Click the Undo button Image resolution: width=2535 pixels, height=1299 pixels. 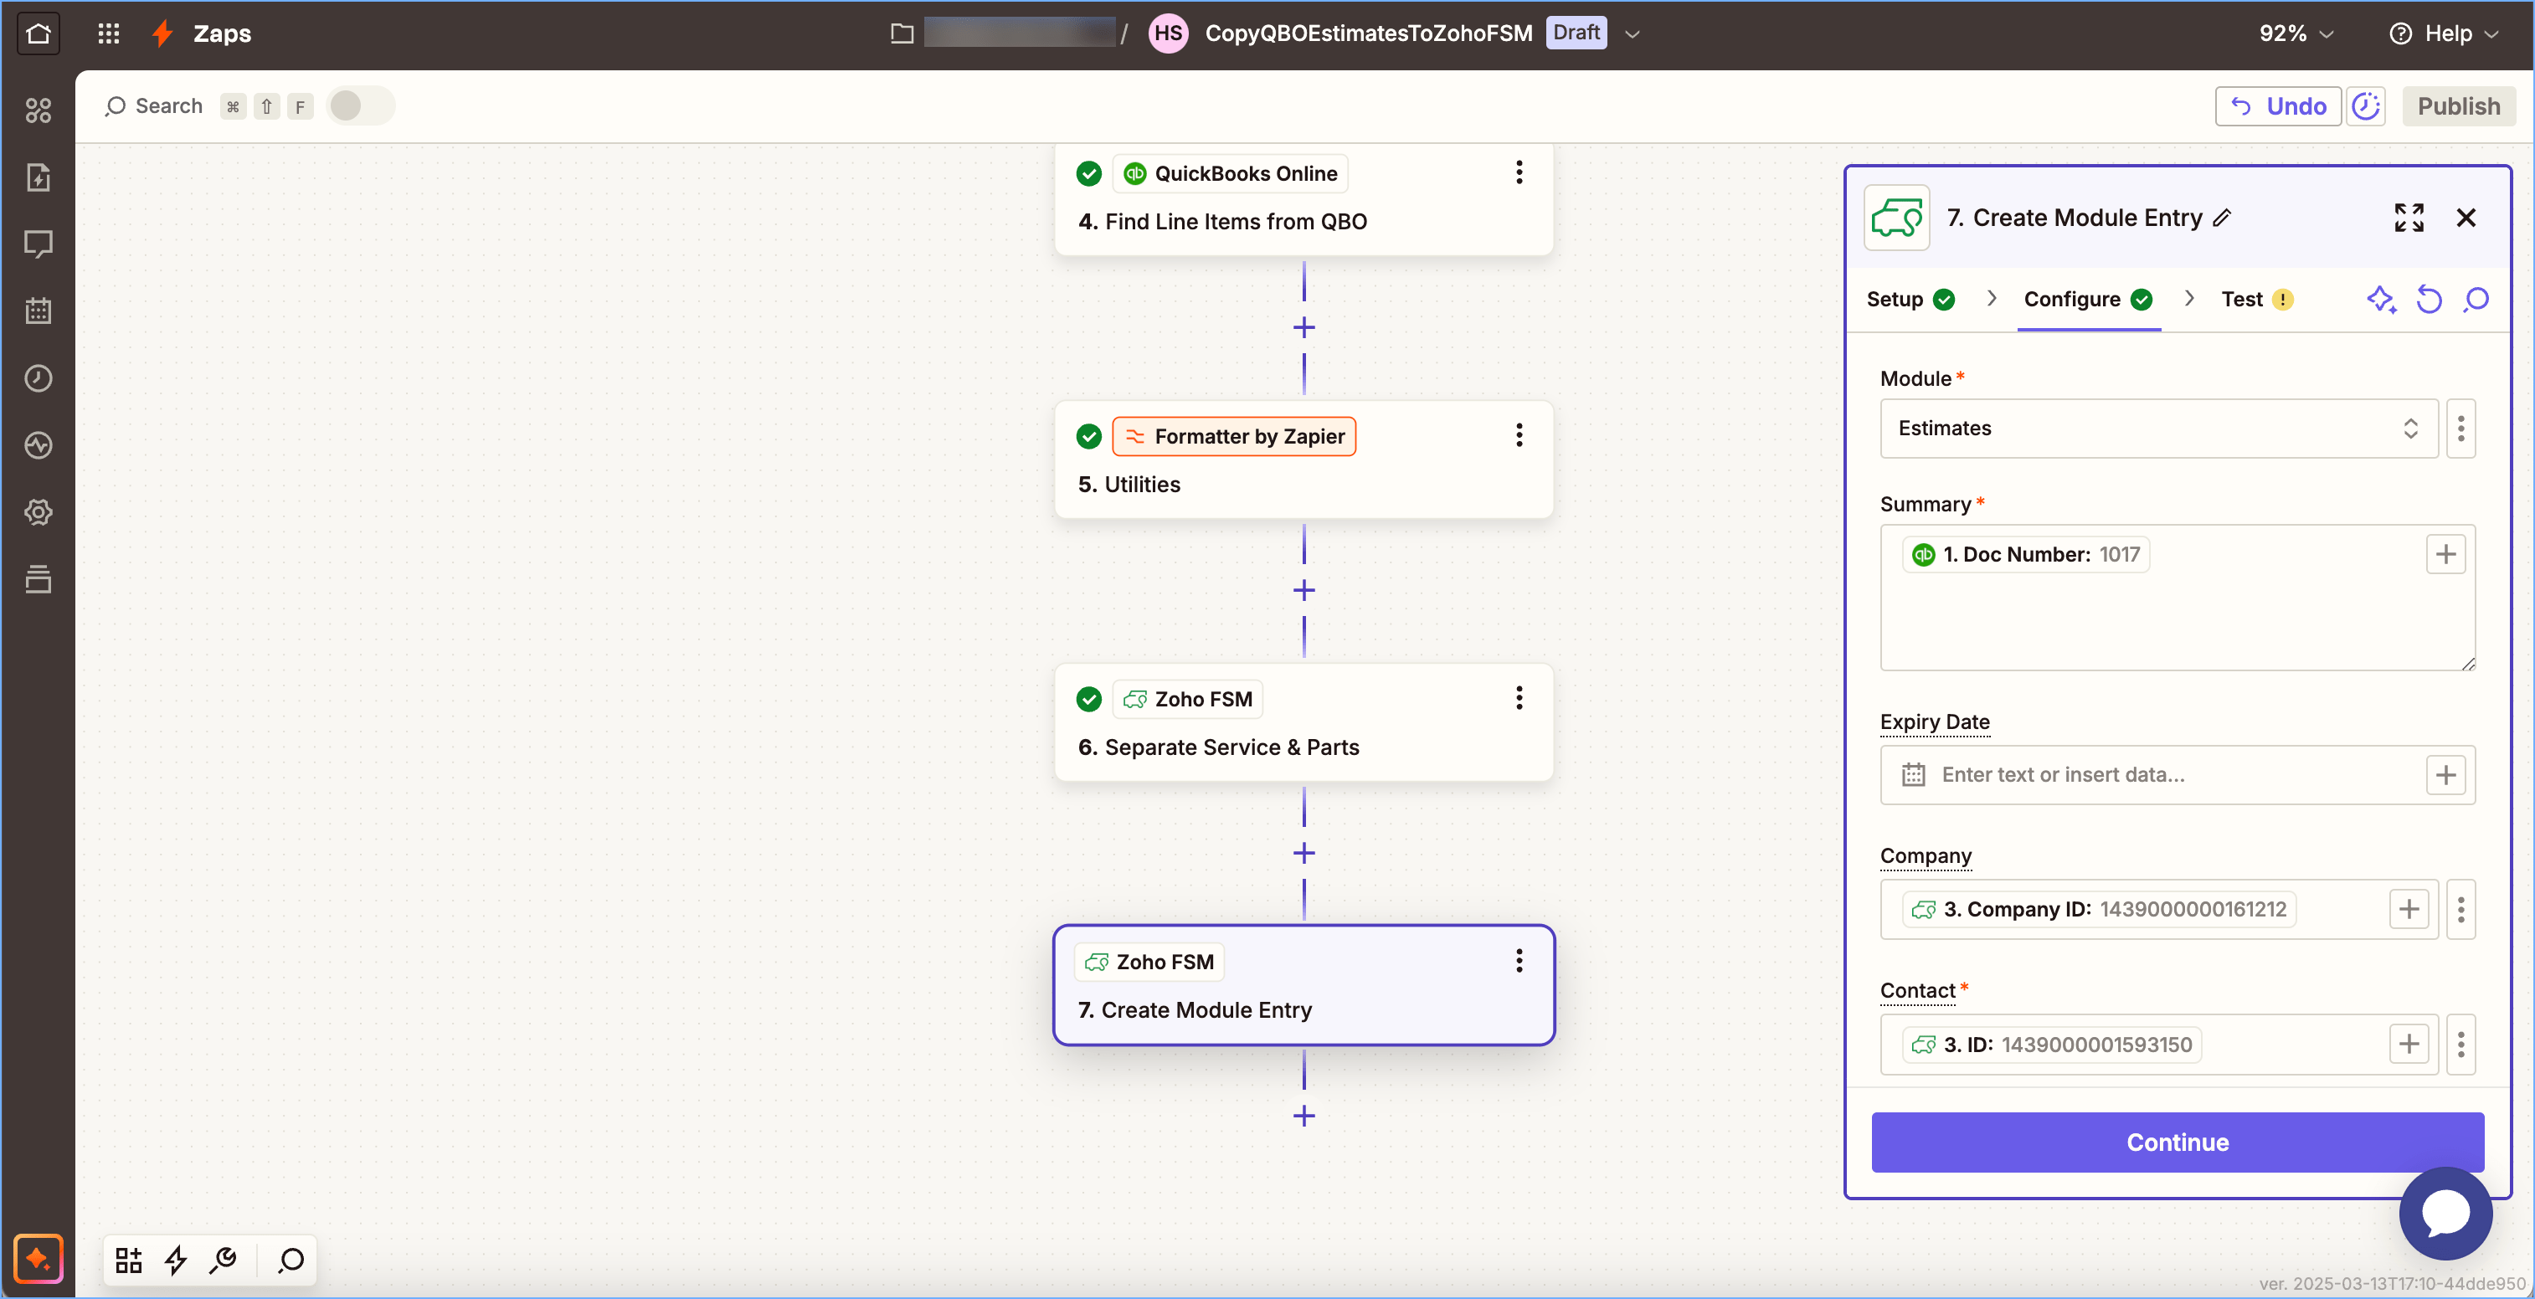click(2277, 106)
